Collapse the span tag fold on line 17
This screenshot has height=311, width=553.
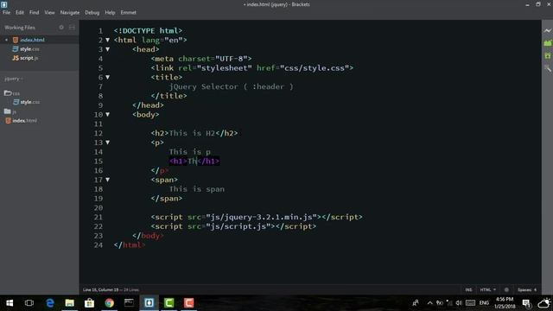pyautogui.click(x=107, y=180)
